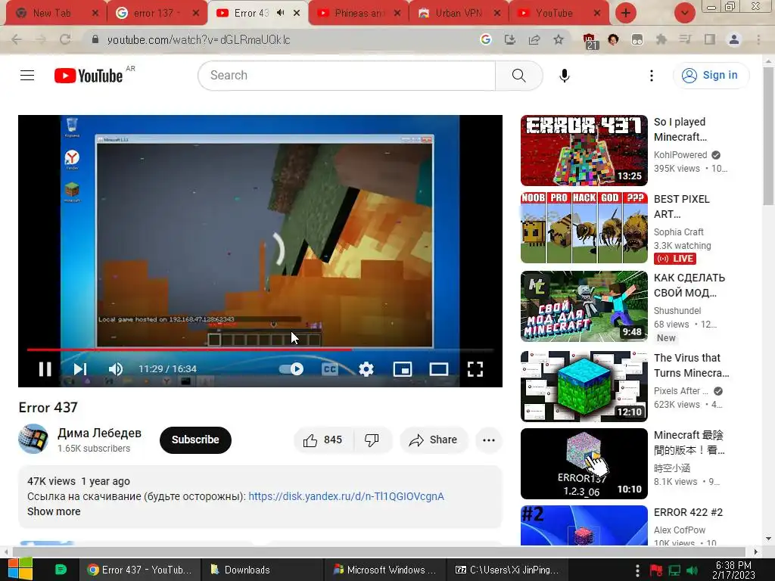The height and width of the screenshot is (581, 775).
Task: Go back in browser history
Action: coord(17,39)
